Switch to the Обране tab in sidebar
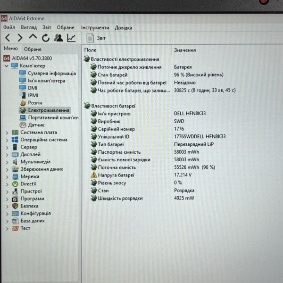The height and width of the screenshot is (283, 283). 33,49
